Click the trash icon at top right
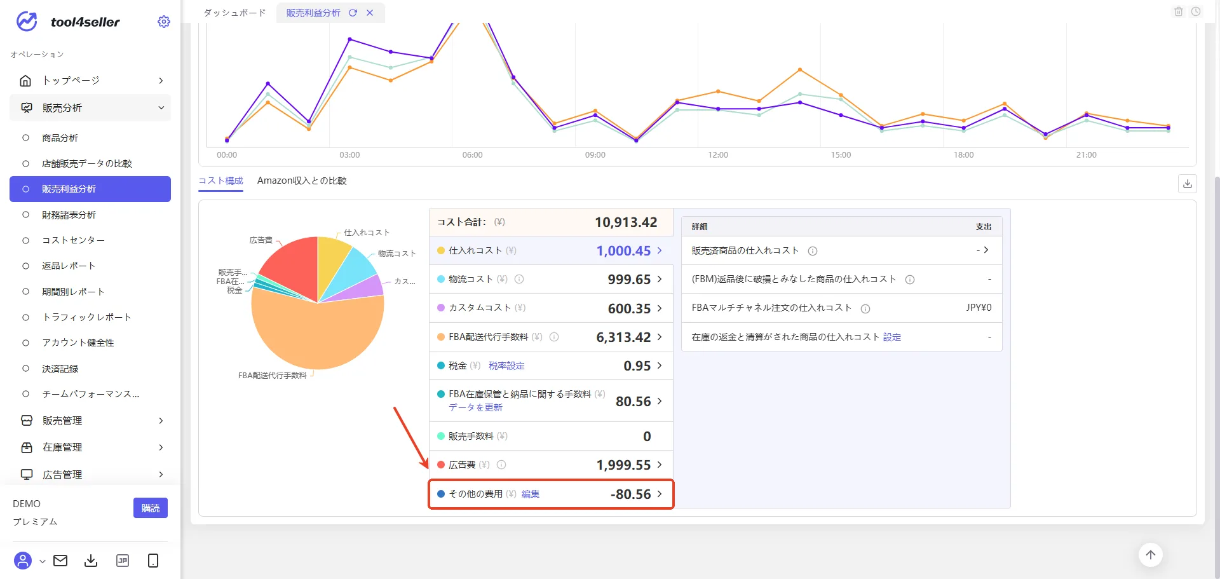The image size is (1220, 579). pyautogui.click(x=1179, y=11)
